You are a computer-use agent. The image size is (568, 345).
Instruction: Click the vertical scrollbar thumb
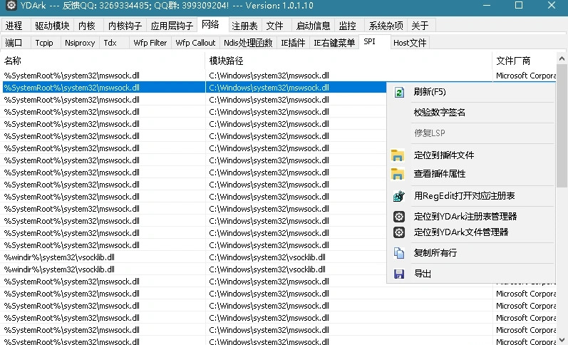tap(562, 125)
